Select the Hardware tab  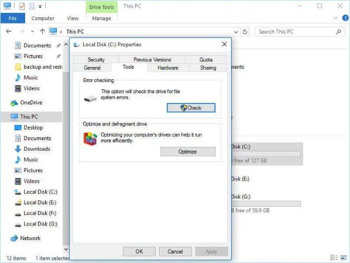[167, 68]
